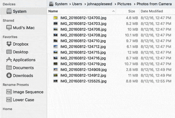Sort files by Size column header
175x118 pixels.
pos(132,11)
